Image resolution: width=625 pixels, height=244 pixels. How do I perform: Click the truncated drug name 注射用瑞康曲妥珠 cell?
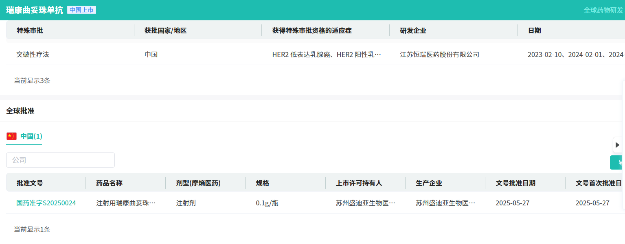pyautogui.click(x=126, y=203)
